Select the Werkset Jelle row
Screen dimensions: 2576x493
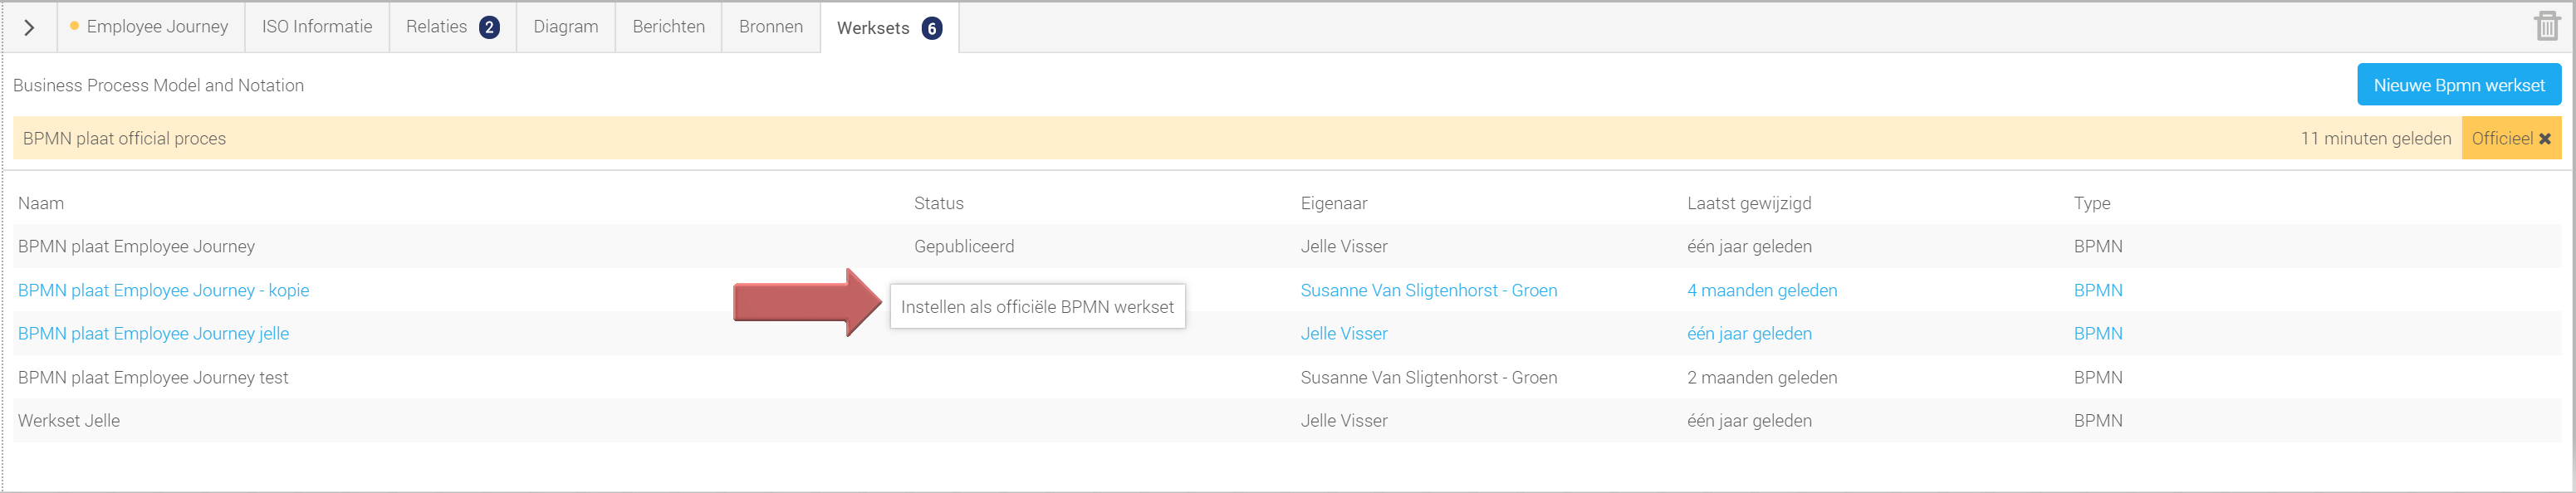pyautogui.click(x=69, y=421)
